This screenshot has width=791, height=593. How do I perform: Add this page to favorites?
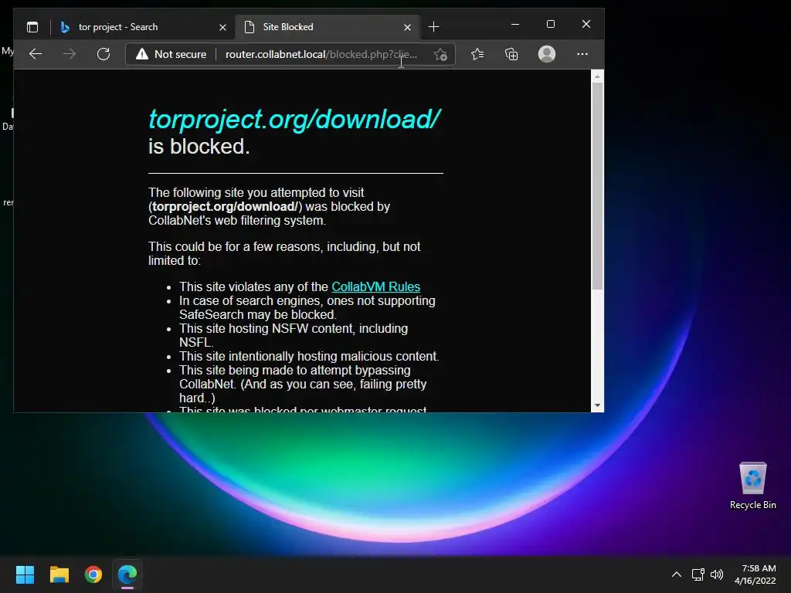pos(440,55)
